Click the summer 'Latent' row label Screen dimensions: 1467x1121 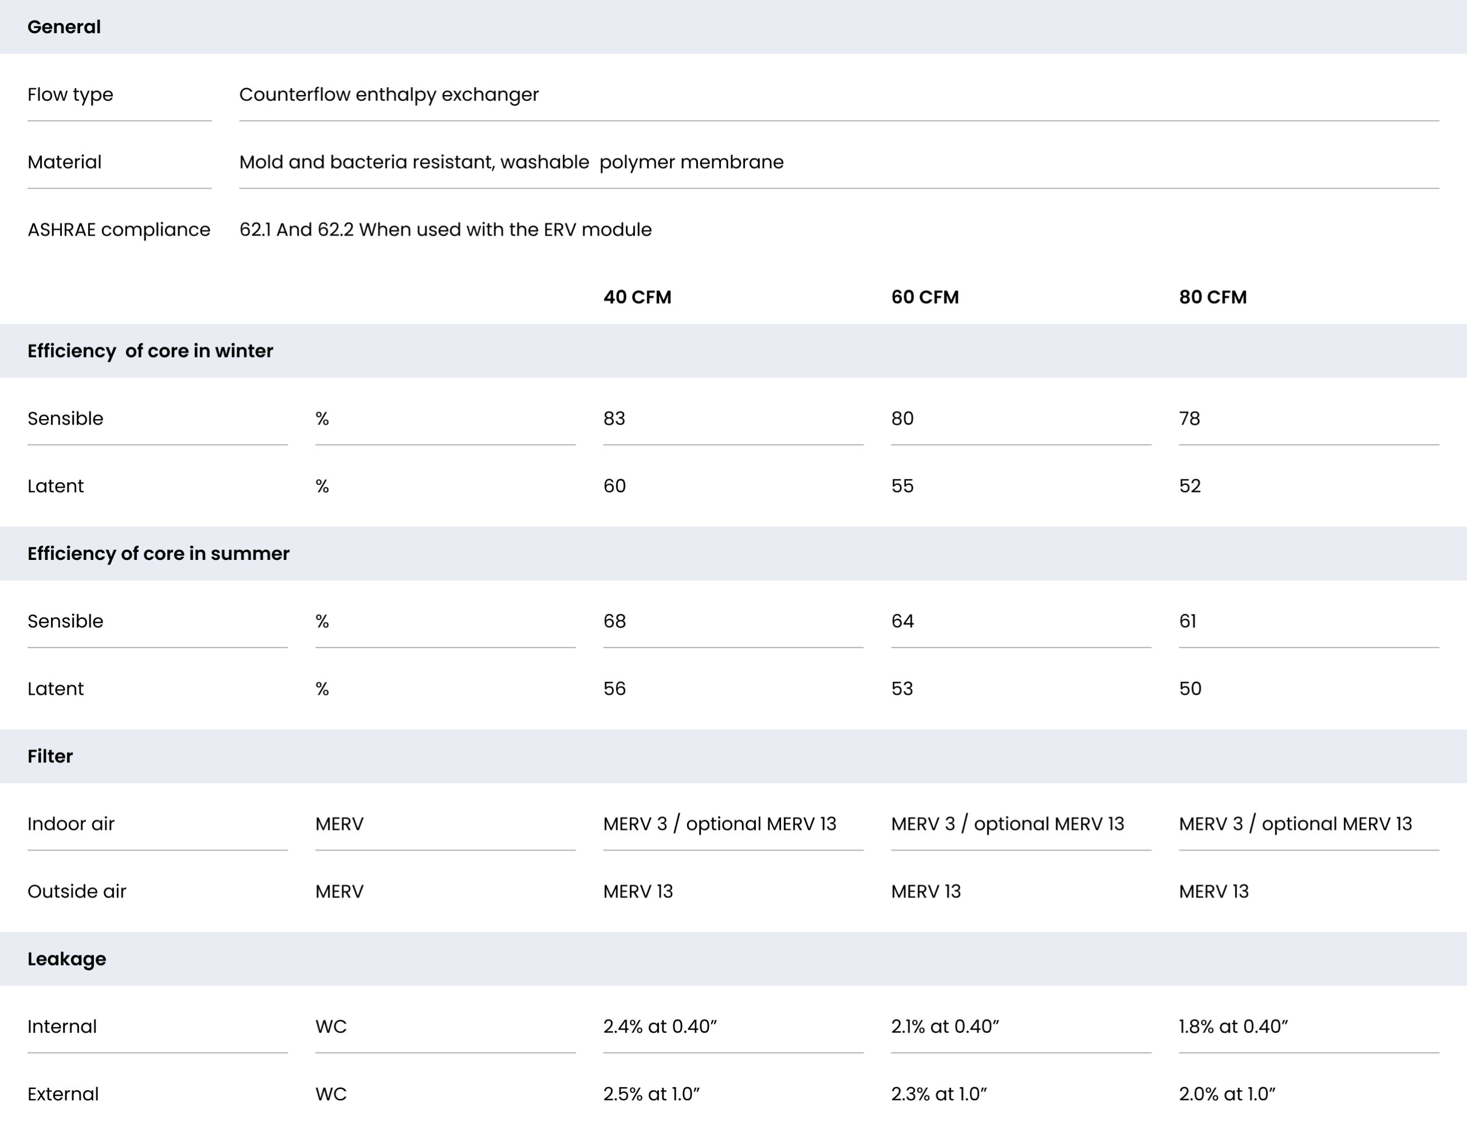coord(56,689)
